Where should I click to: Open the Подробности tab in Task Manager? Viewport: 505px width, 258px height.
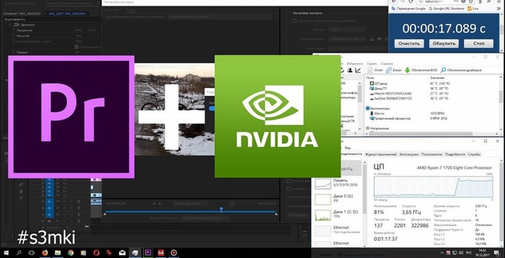[x=455, y=154]
